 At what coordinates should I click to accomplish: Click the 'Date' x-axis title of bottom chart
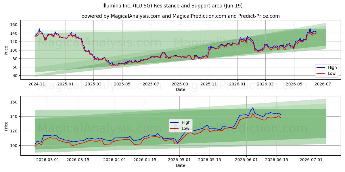180,165
